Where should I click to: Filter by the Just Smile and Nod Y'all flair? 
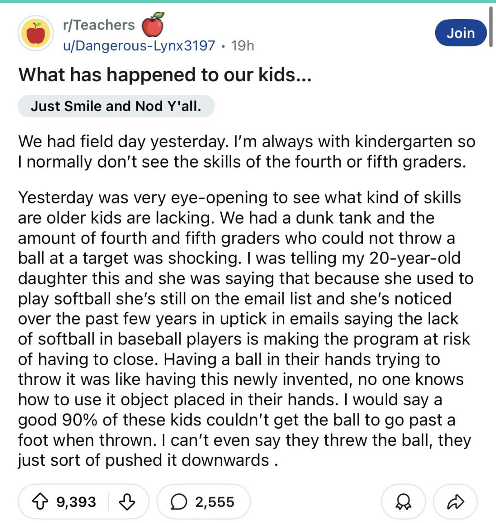(x=116, y=106)
